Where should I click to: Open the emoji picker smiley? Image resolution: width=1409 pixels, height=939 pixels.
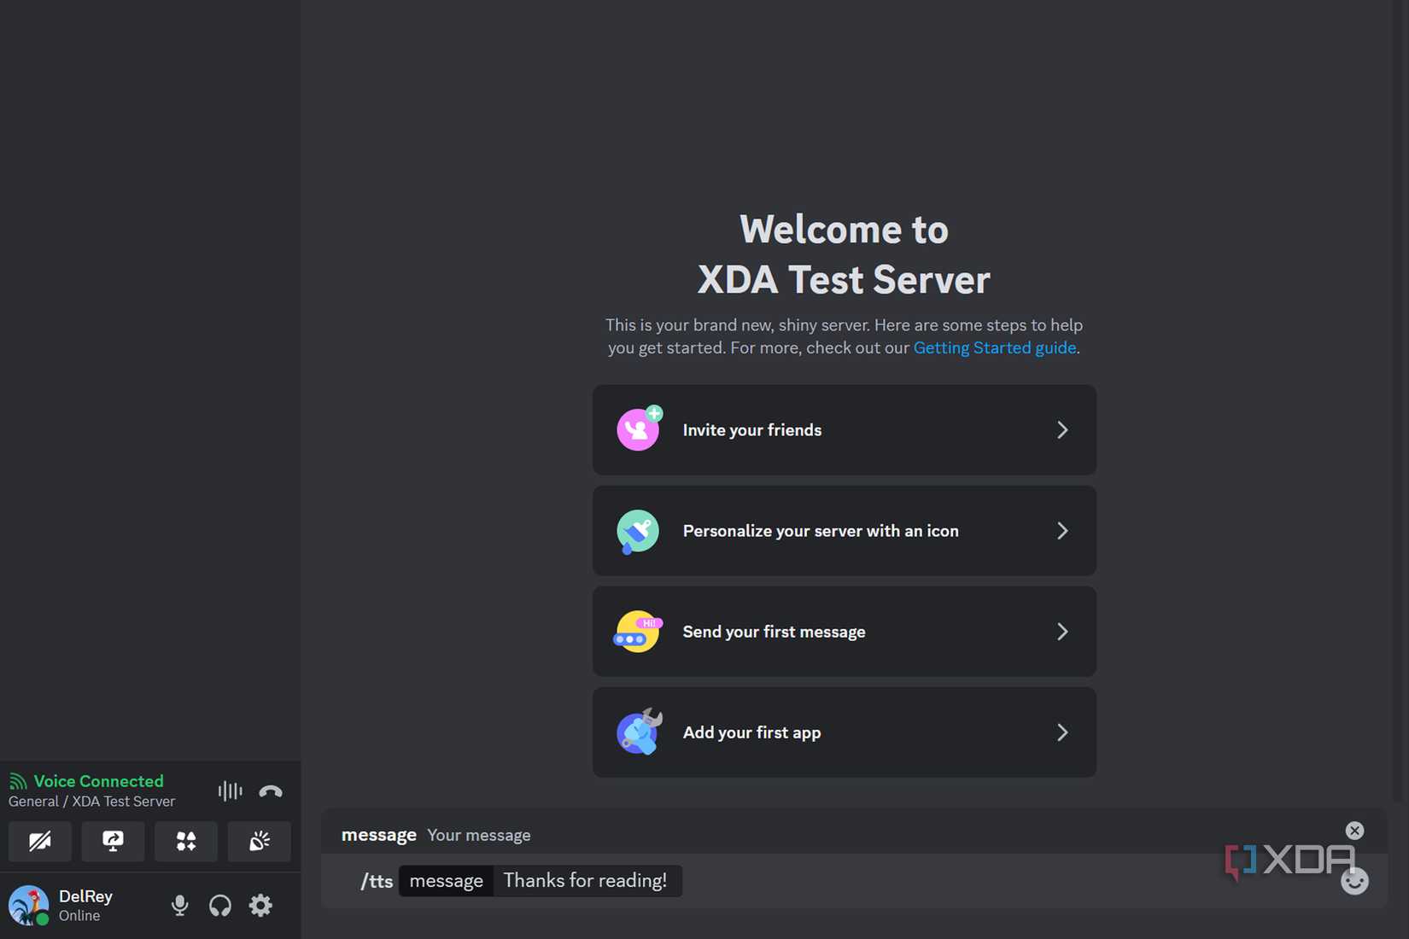point(1354,881)
